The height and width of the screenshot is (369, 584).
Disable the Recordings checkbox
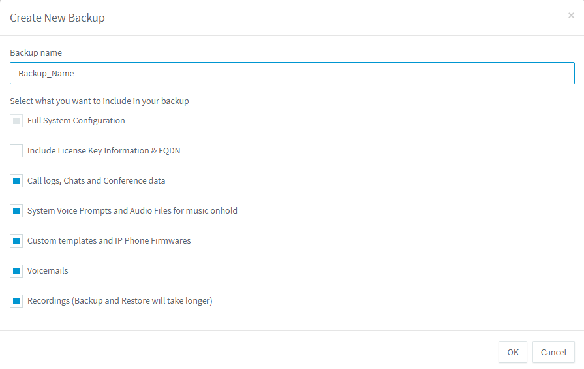[16, 301]
